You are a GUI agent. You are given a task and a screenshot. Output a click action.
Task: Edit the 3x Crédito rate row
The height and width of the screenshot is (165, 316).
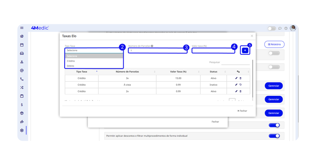coord(236,78)
